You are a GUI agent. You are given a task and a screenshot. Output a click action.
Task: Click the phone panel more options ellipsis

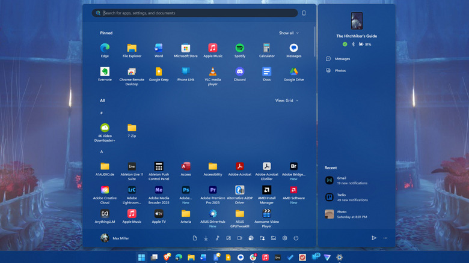point(385,238)
